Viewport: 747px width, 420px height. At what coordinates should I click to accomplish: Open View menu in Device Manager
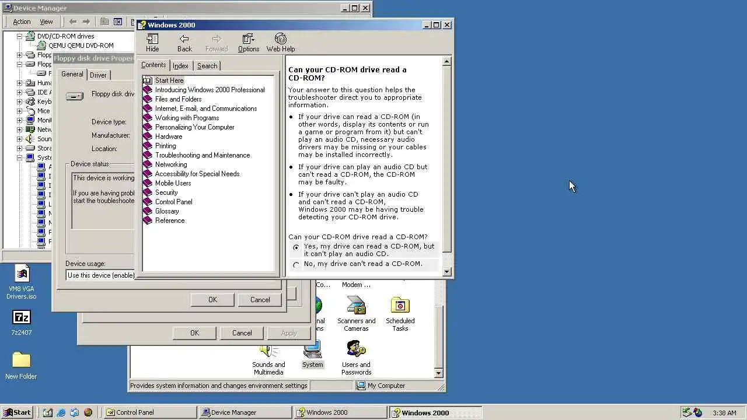point(46,22)
